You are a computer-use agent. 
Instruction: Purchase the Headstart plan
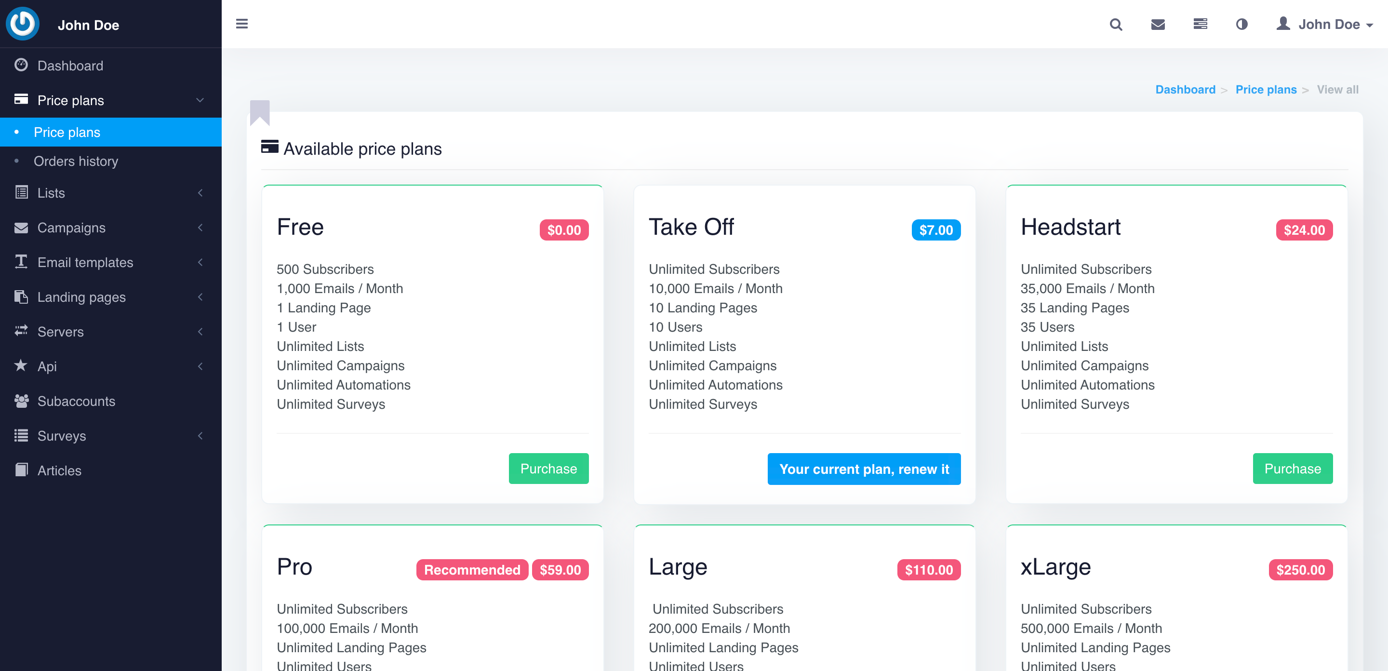(x=1293, y=469)
